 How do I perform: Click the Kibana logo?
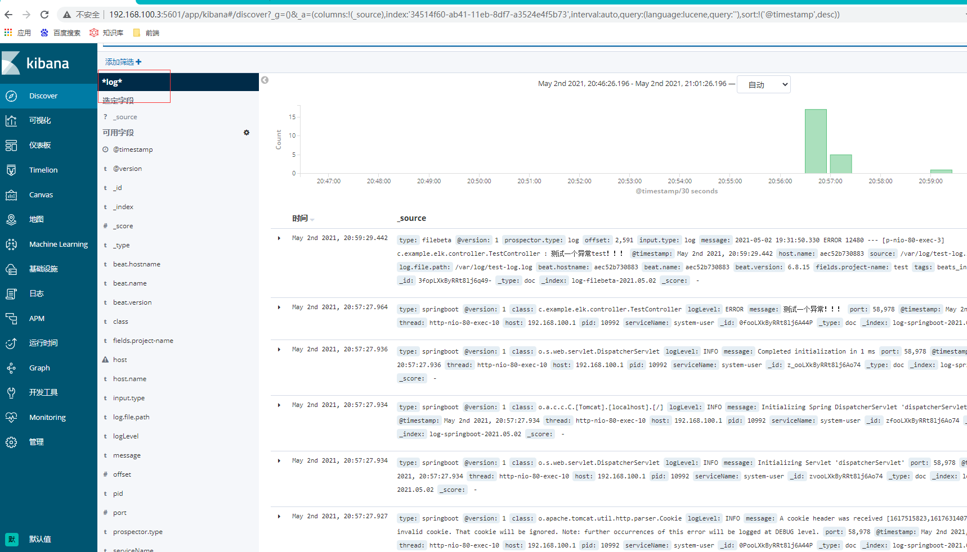35,63
